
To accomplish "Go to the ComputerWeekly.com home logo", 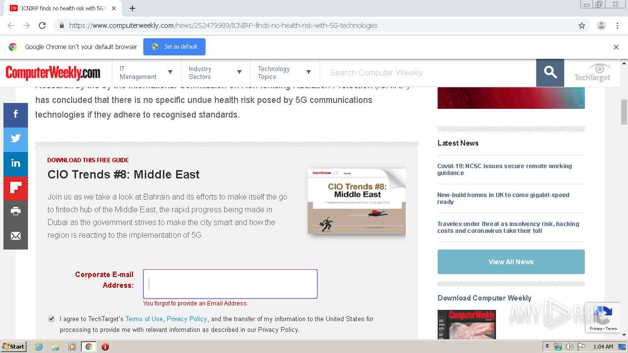I will tap(53, 73).
